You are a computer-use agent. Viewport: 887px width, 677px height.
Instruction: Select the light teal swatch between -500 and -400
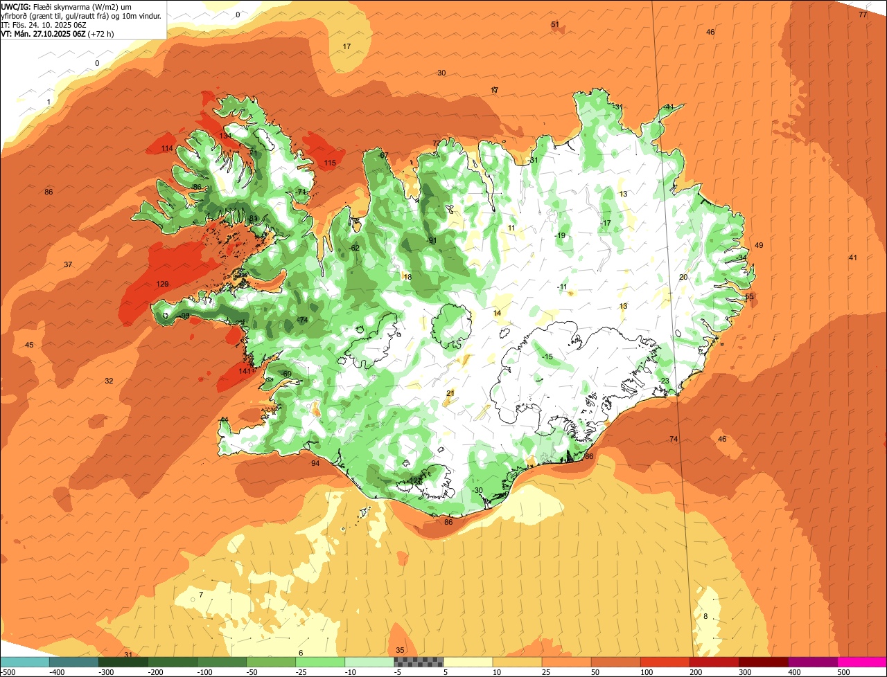point(25,662)
